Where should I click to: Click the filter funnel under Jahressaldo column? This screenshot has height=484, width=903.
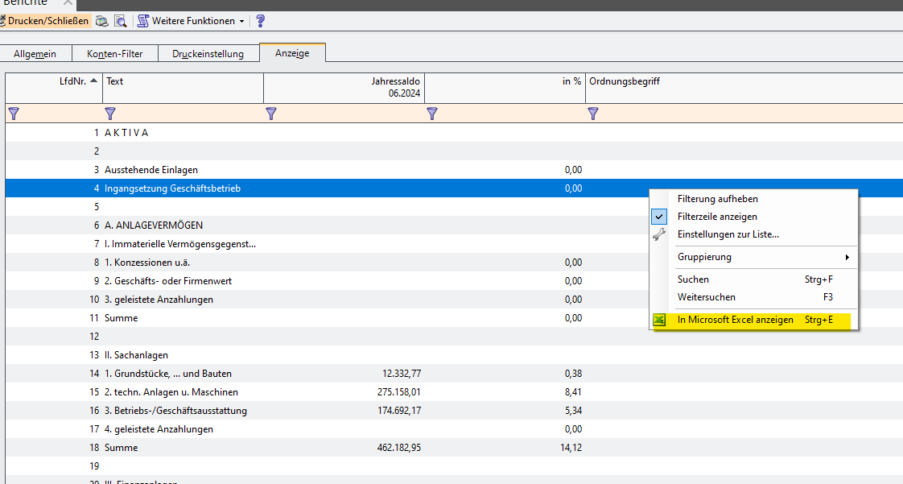tap(271, 114)
